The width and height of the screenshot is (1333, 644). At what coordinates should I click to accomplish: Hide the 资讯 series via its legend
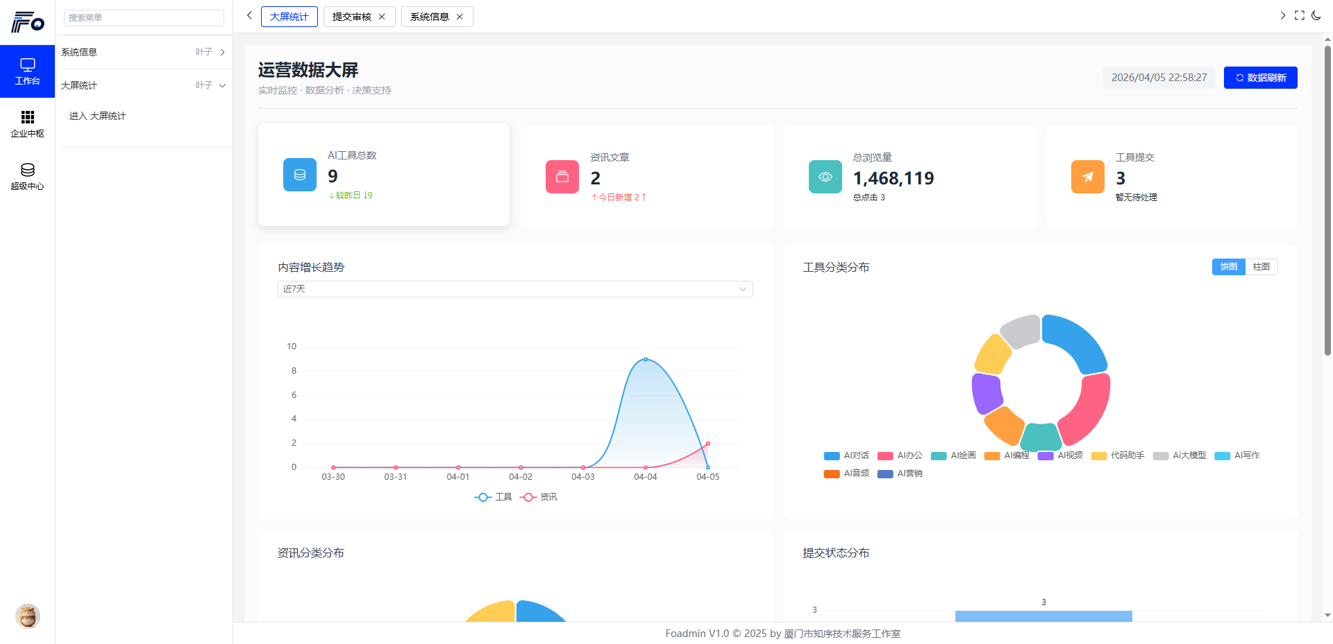click(539, 497)
